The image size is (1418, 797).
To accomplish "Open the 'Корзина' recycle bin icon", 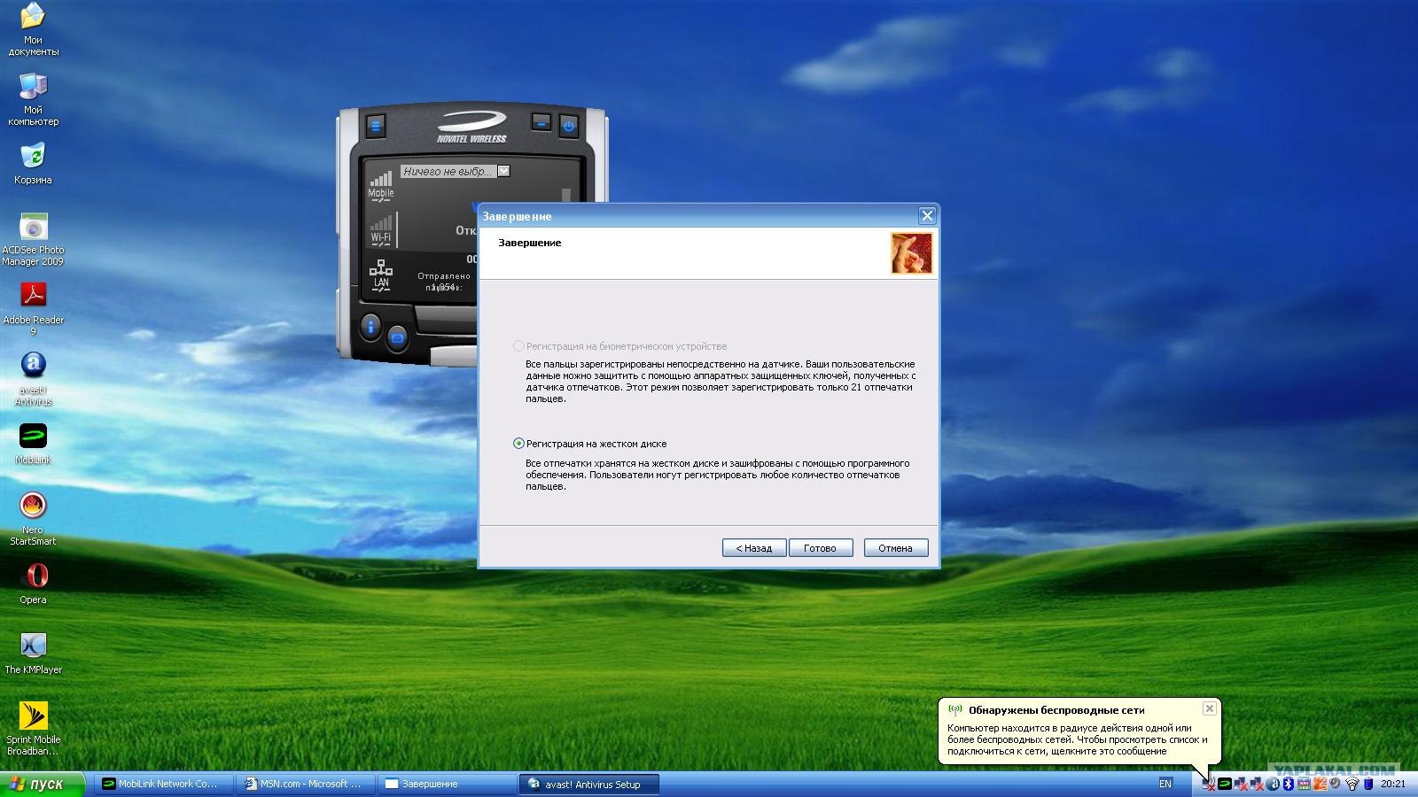I will [x=33, y=164].
